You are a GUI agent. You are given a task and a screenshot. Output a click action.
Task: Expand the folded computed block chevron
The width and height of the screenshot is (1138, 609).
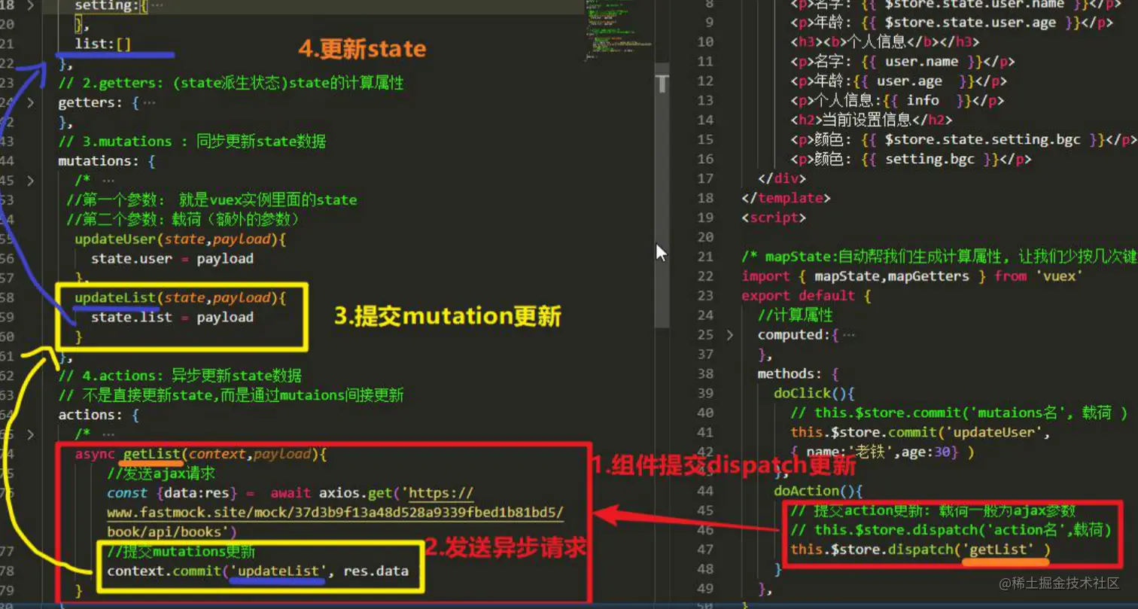(x=729, y=334)
